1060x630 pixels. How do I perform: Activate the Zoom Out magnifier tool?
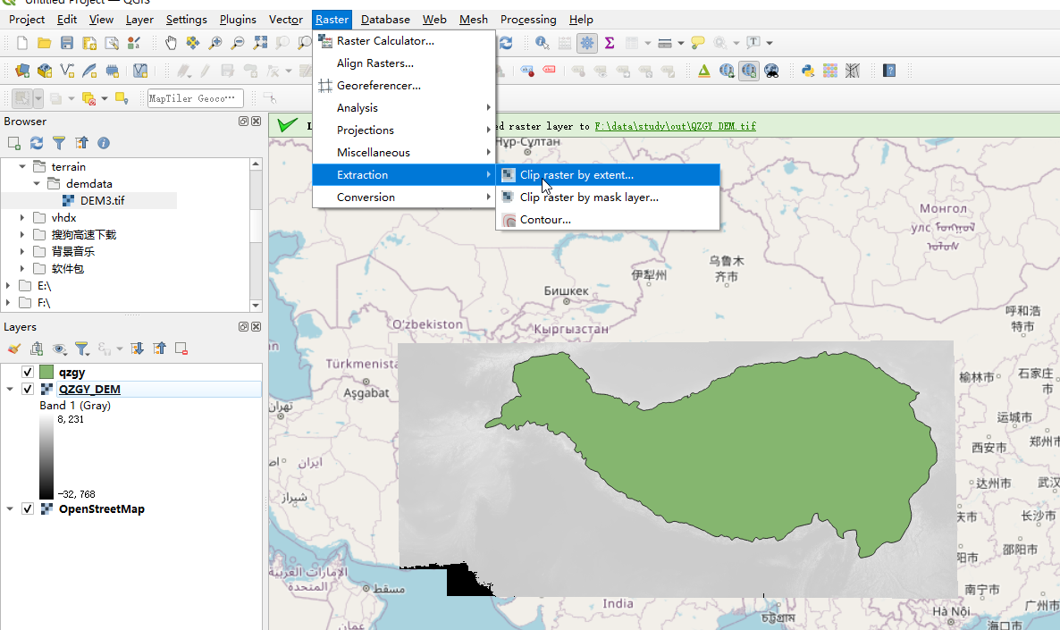pyautogui.click(x=237, y=43)
